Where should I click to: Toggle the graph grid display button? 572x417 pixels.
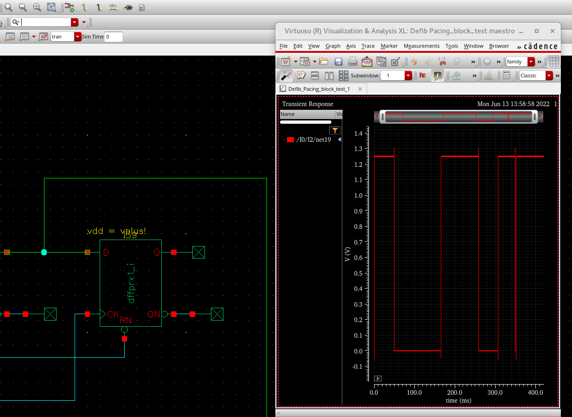point(553,62)
